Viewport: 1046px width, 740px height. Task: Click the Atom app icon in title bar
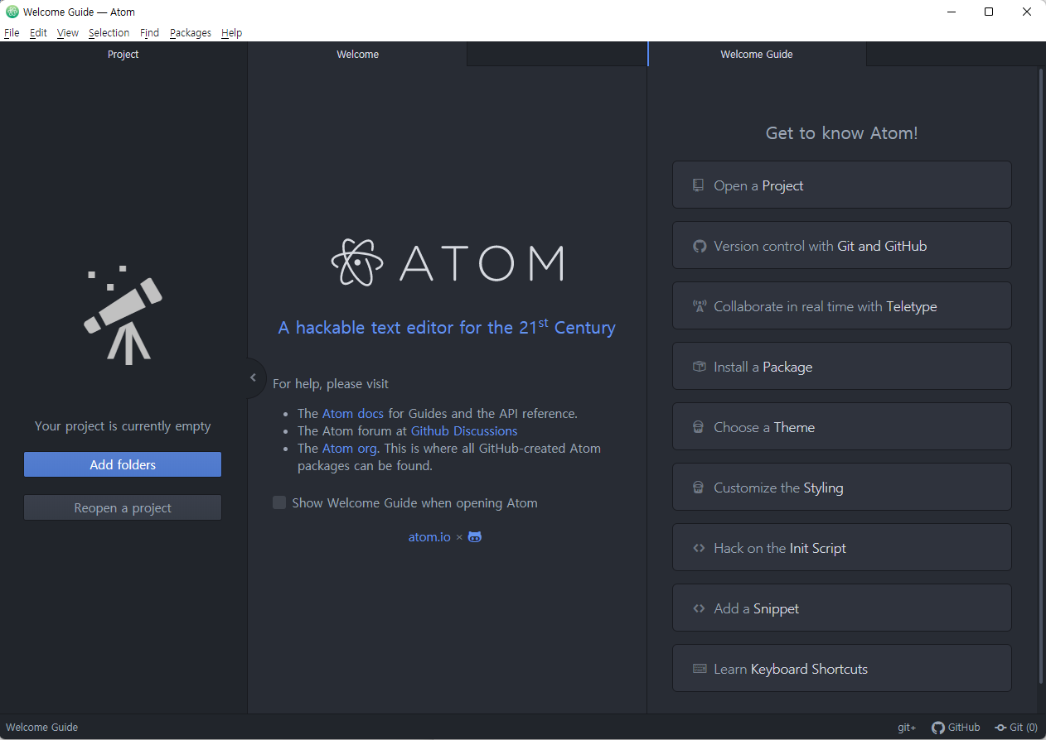tap(12, 12)
